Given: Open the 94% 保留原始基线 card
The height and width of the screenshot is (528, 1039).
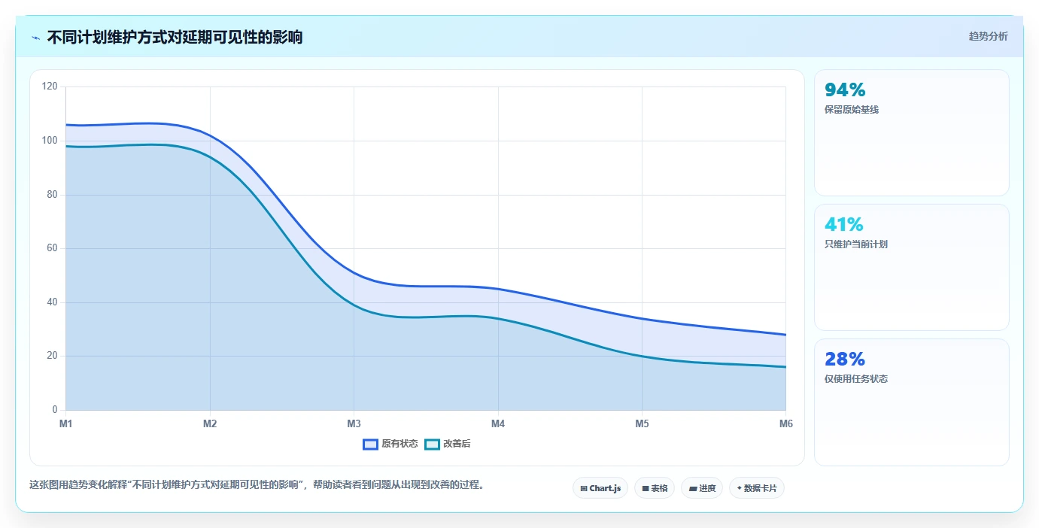Looking at the screenshot, I should coord(912,133).
